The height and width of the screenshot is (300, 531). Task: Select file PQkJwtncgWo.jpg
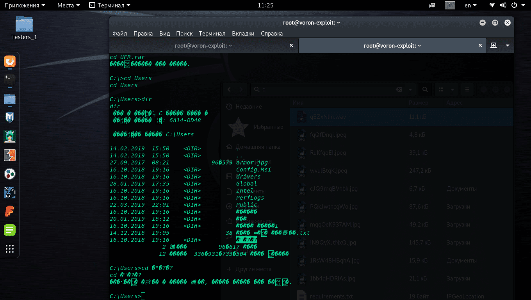[402, 207]
